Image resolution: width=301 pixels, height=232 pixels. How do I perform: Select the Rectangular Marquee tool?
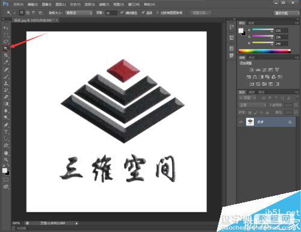[6, 34]
